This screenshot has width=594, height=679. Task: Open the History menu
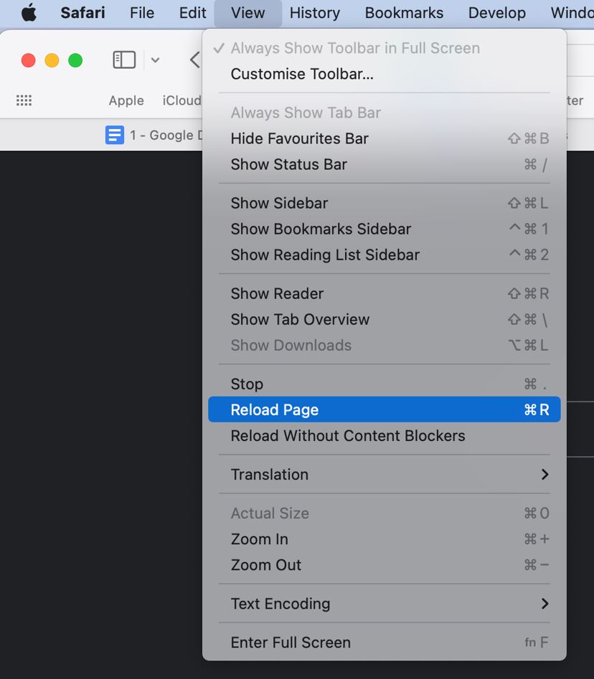314,13
